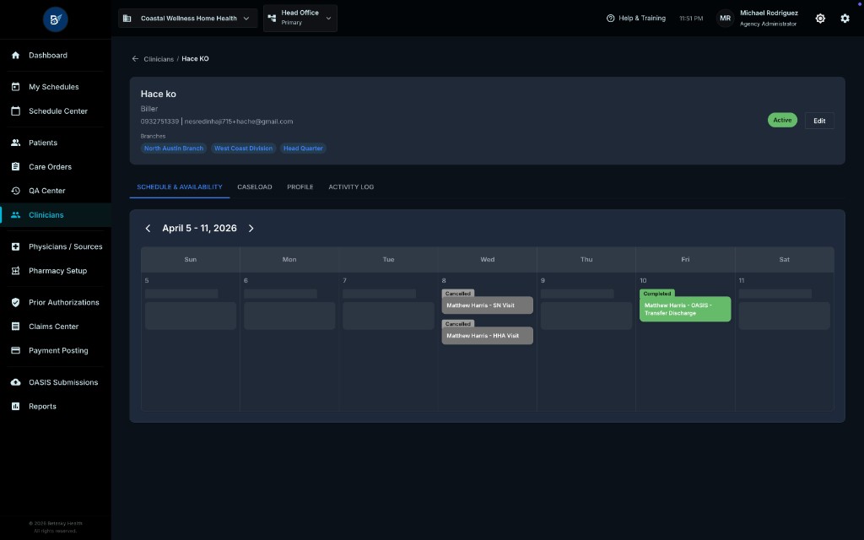Click the Hace KO breadcrumb text

[195, 58]
